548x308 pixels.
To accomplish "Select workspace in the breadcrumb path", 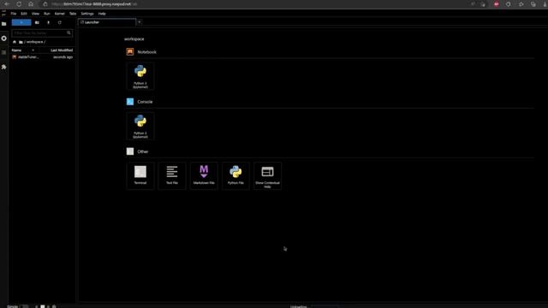I will (x=34, y=42).
